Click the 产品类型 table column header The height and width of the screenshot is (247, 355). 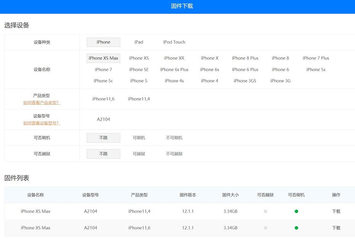[139, 195]
